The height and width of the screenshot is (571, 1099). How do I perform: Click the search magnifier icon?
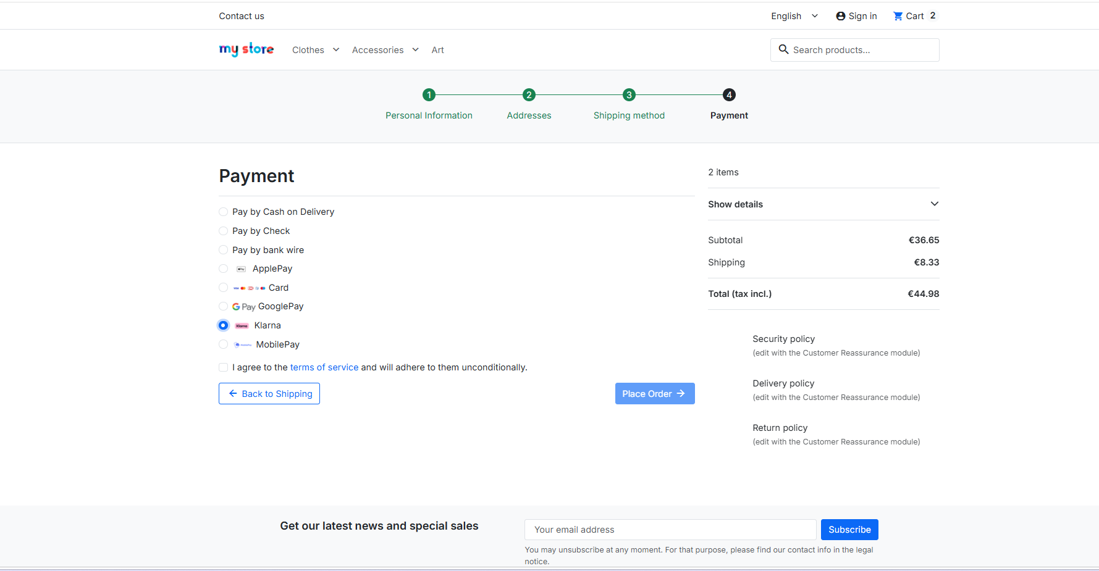point(783,49)
